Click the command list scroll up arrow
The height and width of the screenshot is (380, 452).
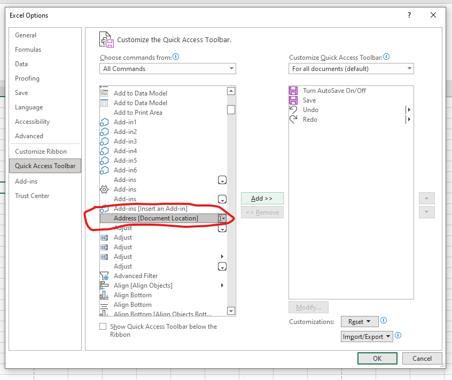pos(231,91)
